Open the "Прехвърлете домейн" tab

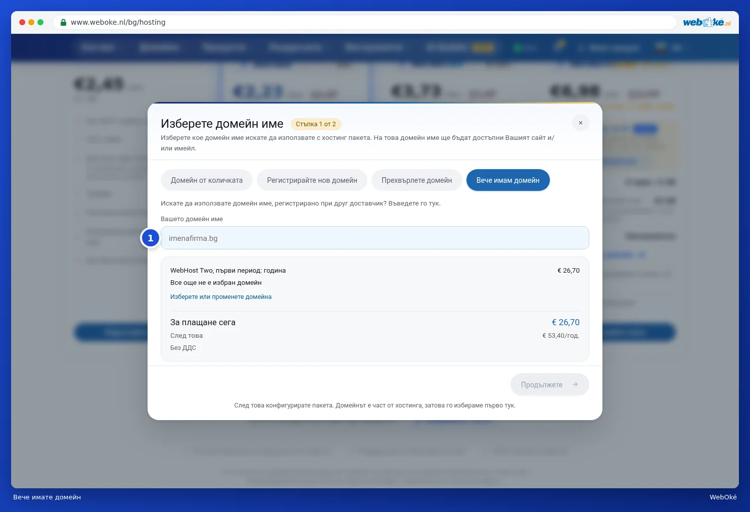point(417,180)
